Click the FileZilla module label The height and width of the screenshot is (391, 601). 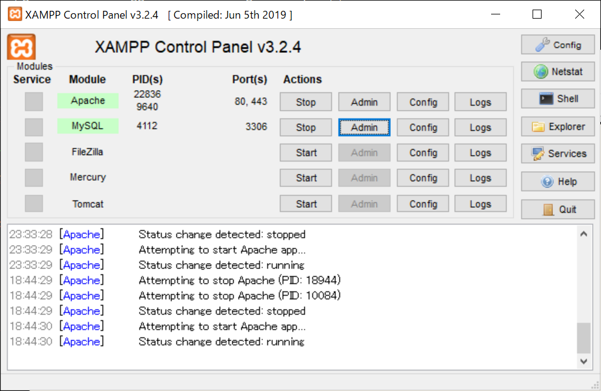88,152
